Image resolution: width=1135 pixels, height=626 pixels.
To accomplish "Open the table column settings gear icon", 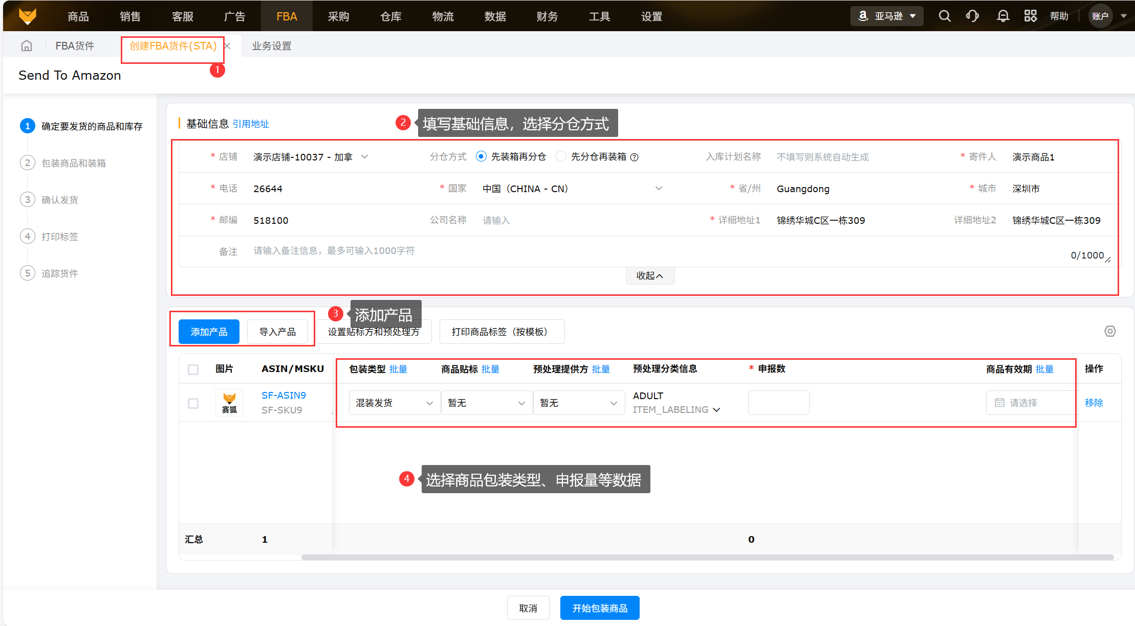I will (1109, 331).
